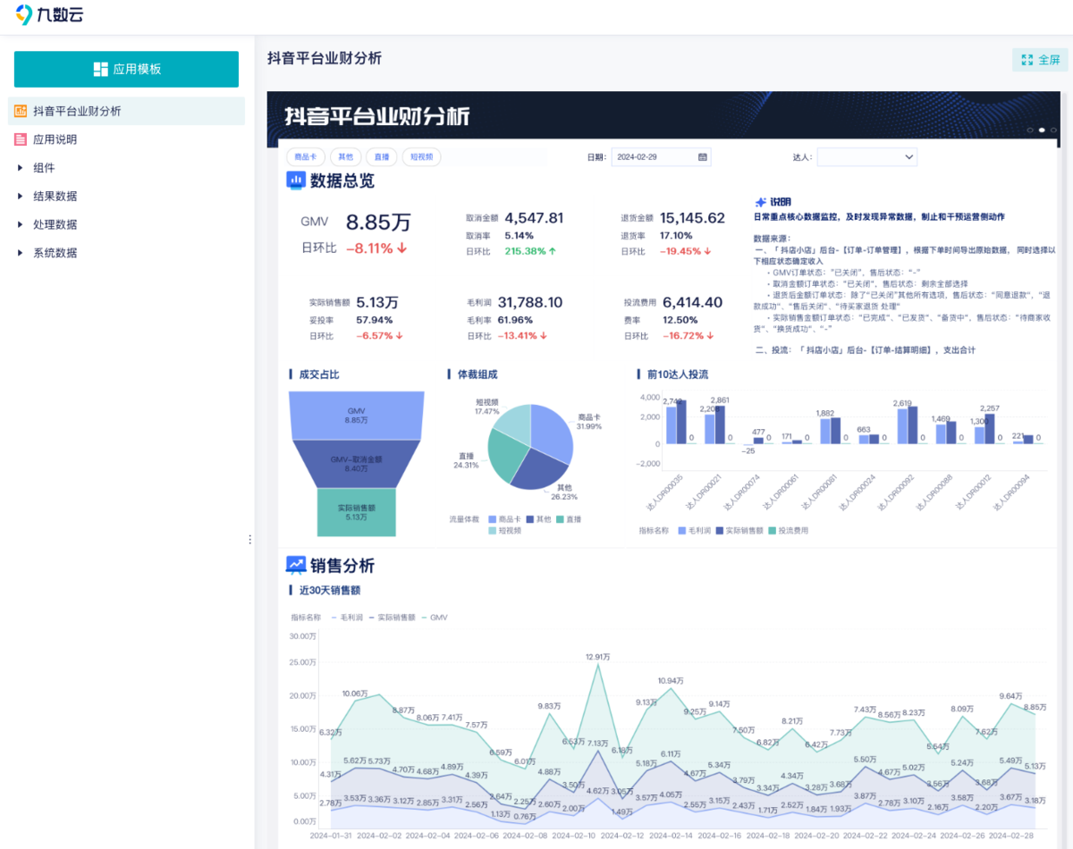Open the 达人 dropdown selector
The image size is (1073, 849).
866,157
